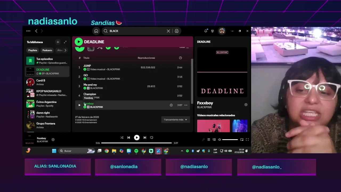Viewport: 341px width, 192px height.
Task: Open the Cardi B artist entry
Action: [x=47, y=82]
